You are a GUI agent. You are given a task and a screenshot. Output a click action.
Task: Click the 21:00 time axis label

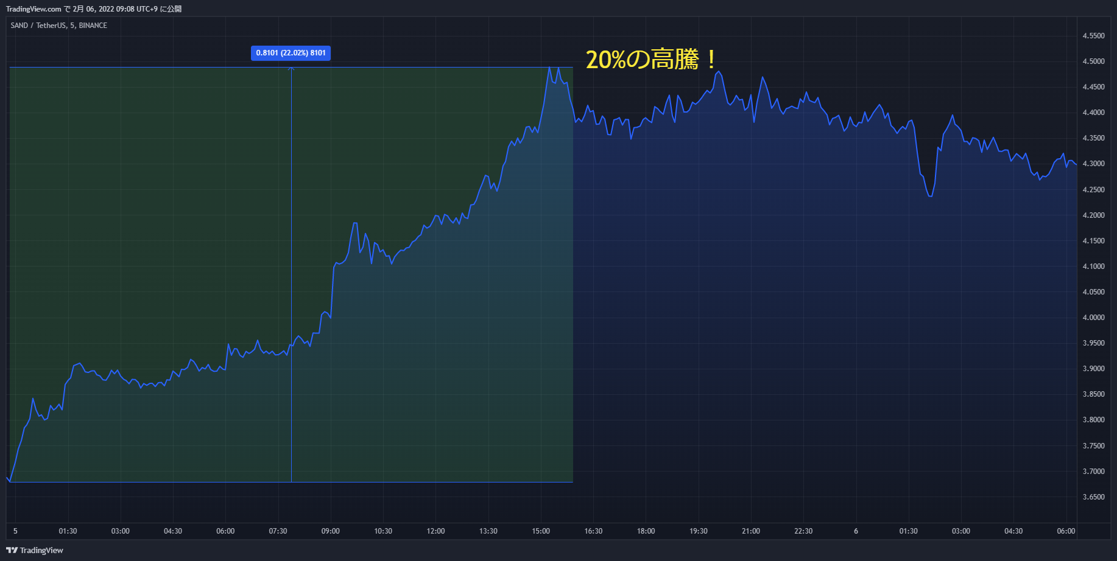tap(751, 531)
